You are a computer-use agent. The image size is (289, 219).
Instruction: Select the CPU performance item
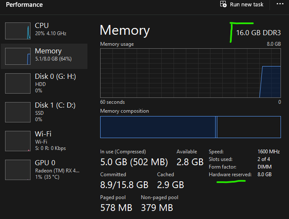[x=44, y=31]
